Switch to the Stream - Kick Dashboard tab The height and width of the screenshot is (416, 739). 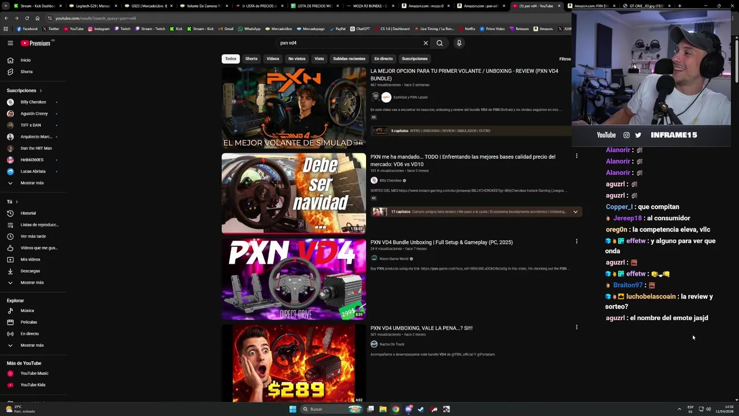[35, 6]
